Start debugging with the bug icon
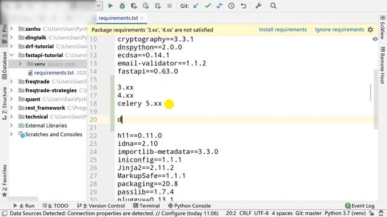This screenshot has height=217, width=387. tap(122, 5)
